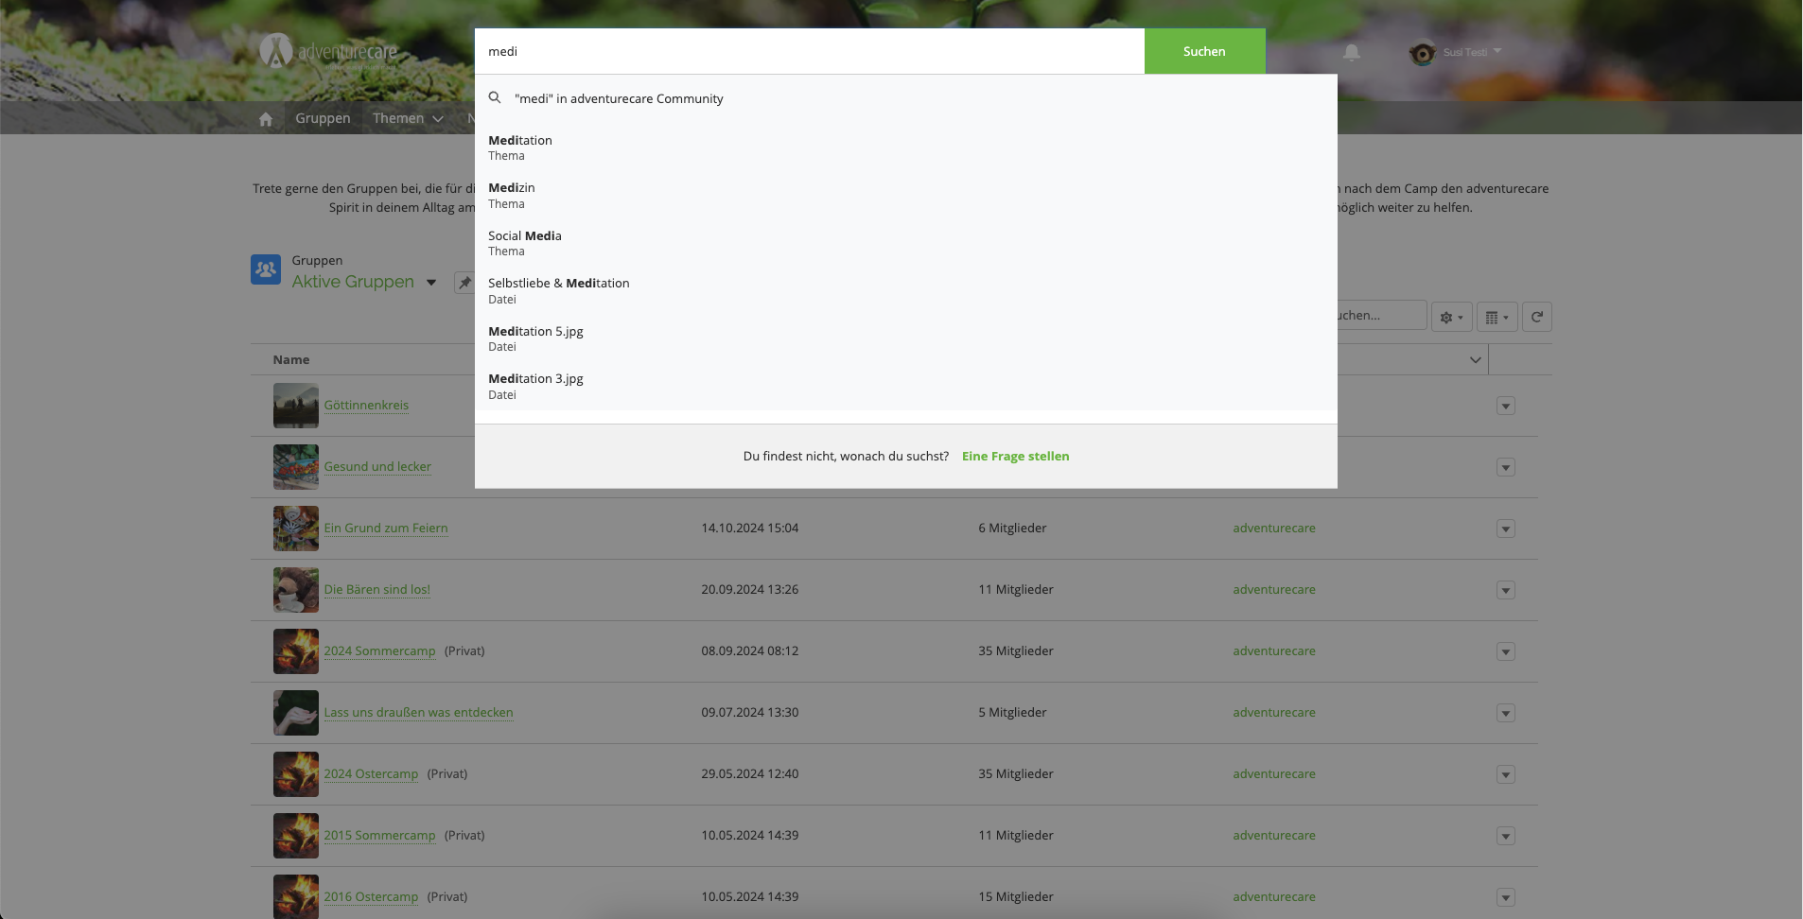1803x919 pixels.
Task: Pin the Aktive Gruppen list view
Action: (x=464, y=283)
